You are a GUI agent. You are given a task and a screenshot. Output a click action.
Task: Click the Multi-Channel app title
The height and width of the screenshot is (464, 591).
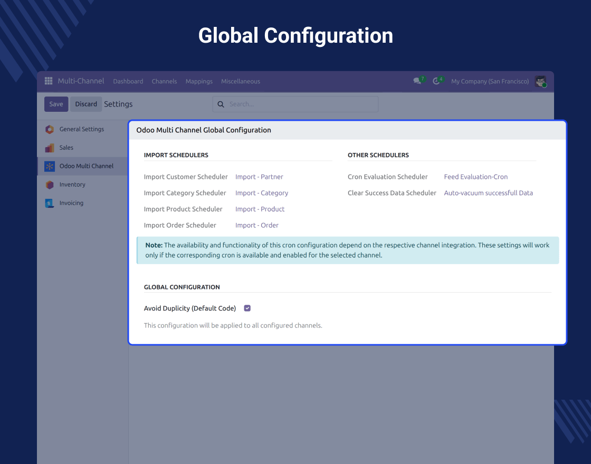(81, 81)
